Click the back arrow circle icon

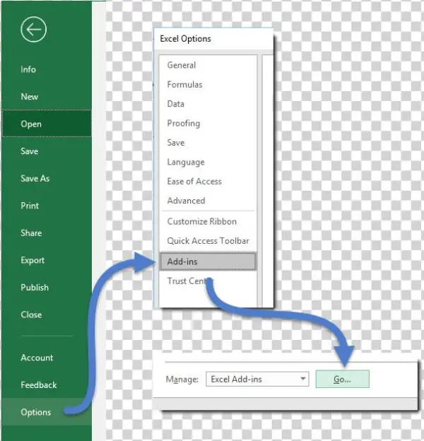click(33, 29)
